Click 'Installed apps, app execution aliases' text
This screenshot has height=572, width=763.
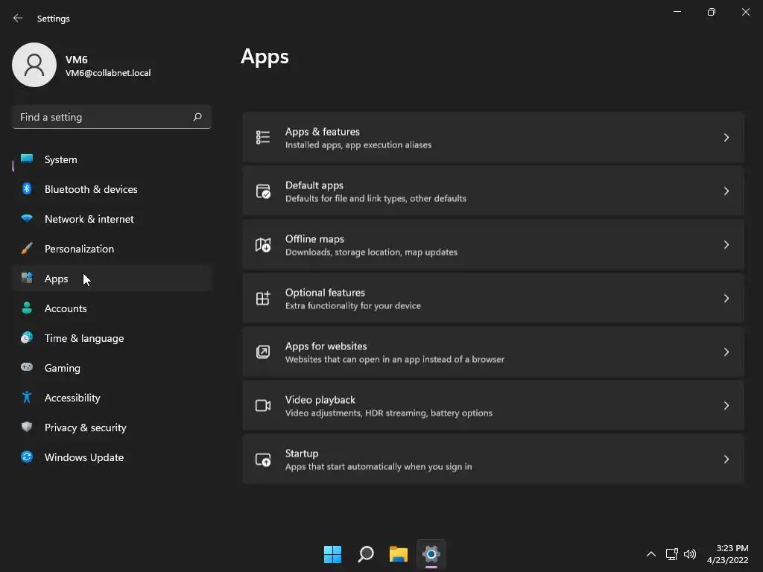click(x=358, y=145)
